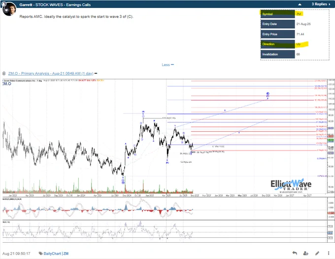
Task: Open the three-dot more options menu
Action: (329, 253)
